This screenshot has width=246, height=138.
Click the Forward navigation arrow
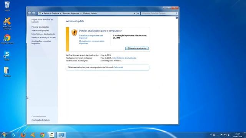34,13
